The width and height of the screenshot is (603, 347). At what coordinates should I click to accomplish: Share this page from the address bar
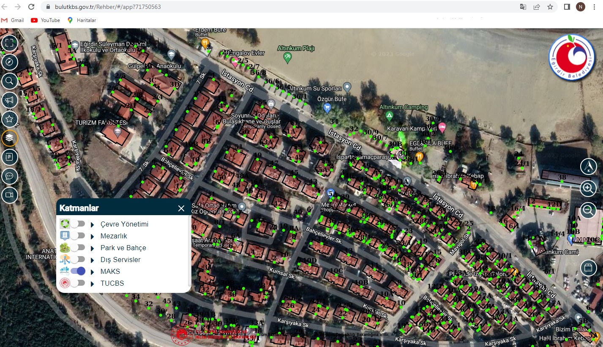537,7
